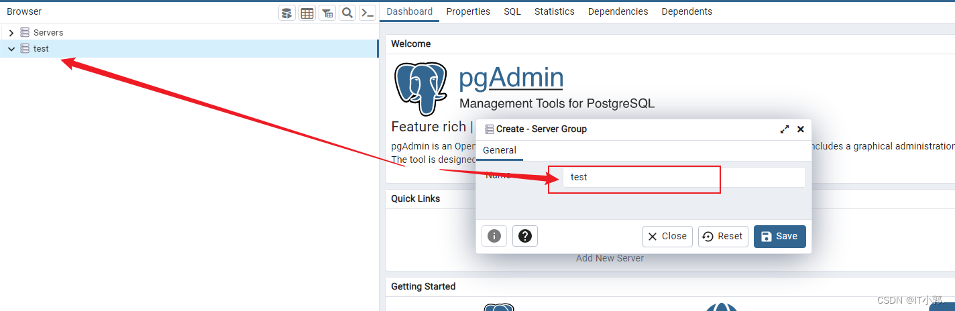Viewport: 955px width, 311px height.
Task: Open dialog help question mark icon
Action: click(525, 236)
